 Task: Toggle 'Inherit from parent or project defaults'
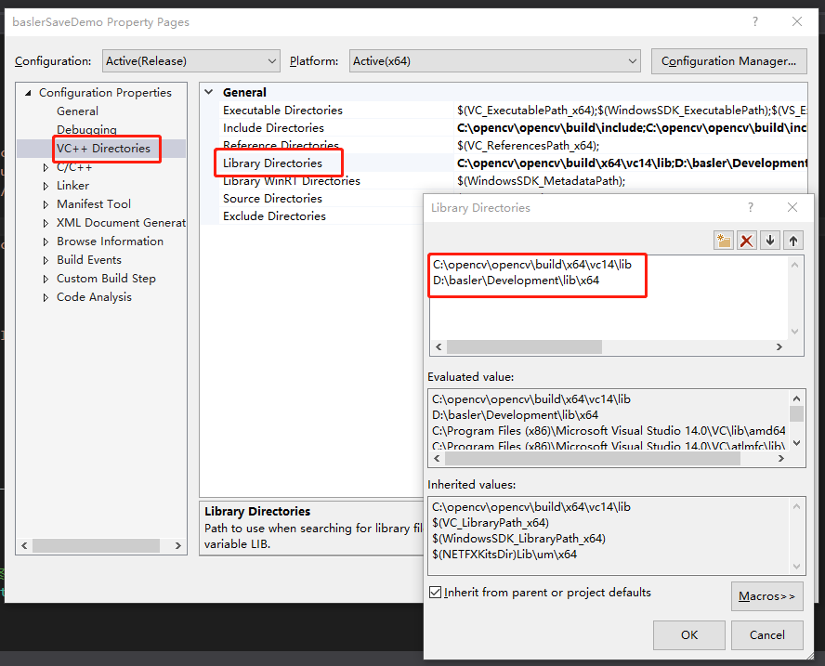(x=435, y=593)
